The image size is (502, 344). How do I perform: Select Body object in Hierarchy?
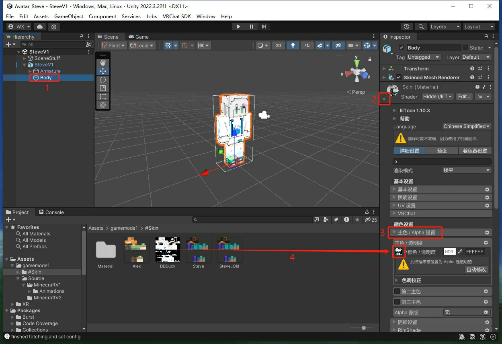[46, 78]
